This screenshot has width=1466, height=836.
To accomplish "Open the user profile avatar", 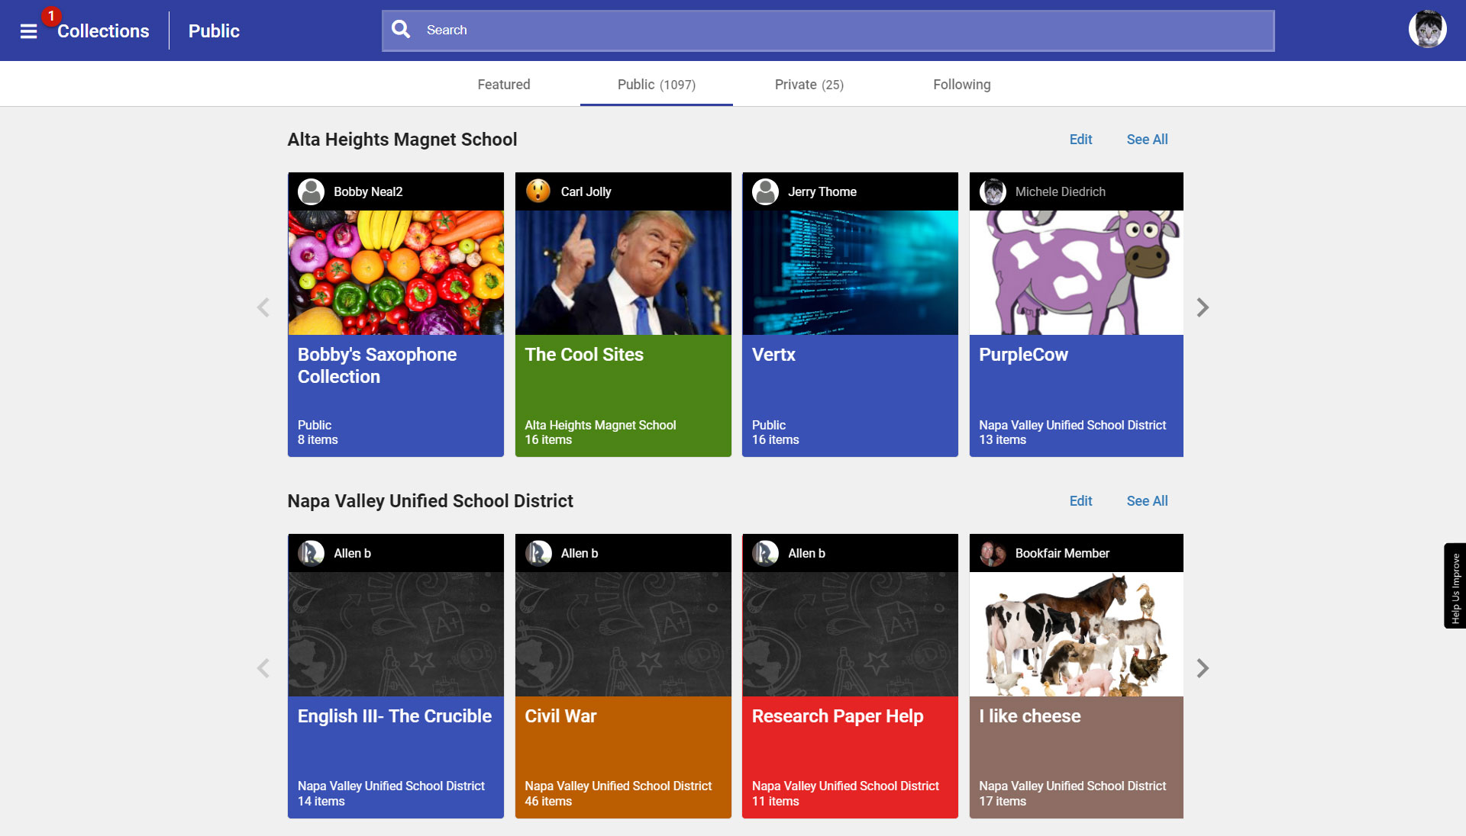I will coord(1426,30).
